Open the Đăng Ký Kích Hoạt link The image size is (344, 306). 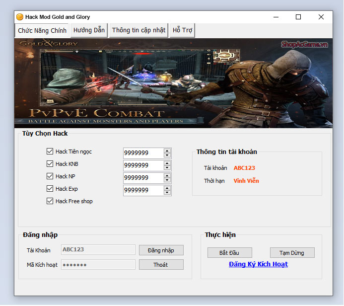click(x=258, y=264)
